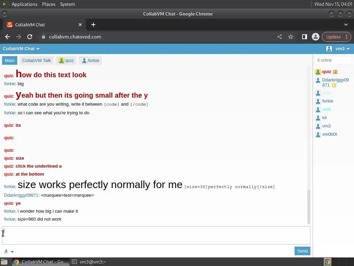
Task: Open the System menu
Action: (x=67, y=4)
